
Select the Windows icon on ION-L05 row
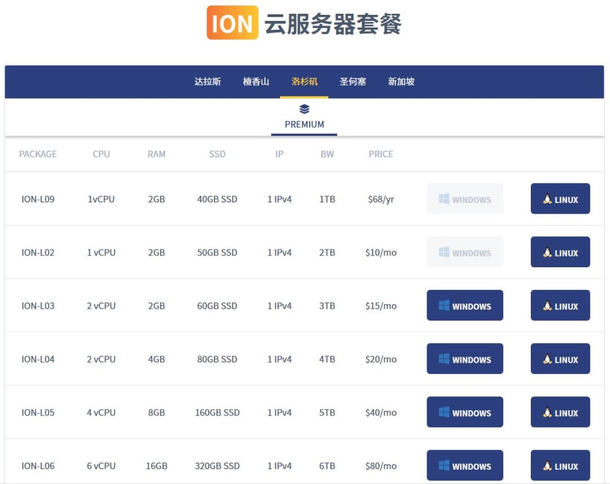[x=443, y=412]
